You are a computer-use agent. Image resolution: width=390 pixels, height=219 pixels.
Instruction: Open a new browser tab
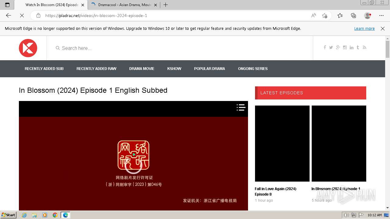165,5
